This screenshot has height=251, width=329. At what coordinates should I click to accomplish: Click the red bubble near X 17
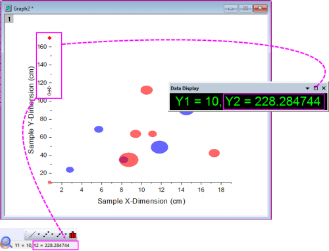pos(214,153)
